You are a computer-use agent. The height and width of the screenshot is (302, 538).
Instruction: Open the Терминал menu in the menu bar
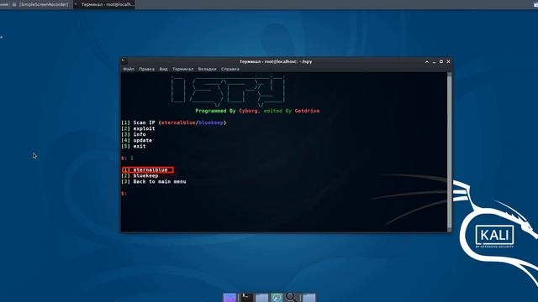coord(183,69)
